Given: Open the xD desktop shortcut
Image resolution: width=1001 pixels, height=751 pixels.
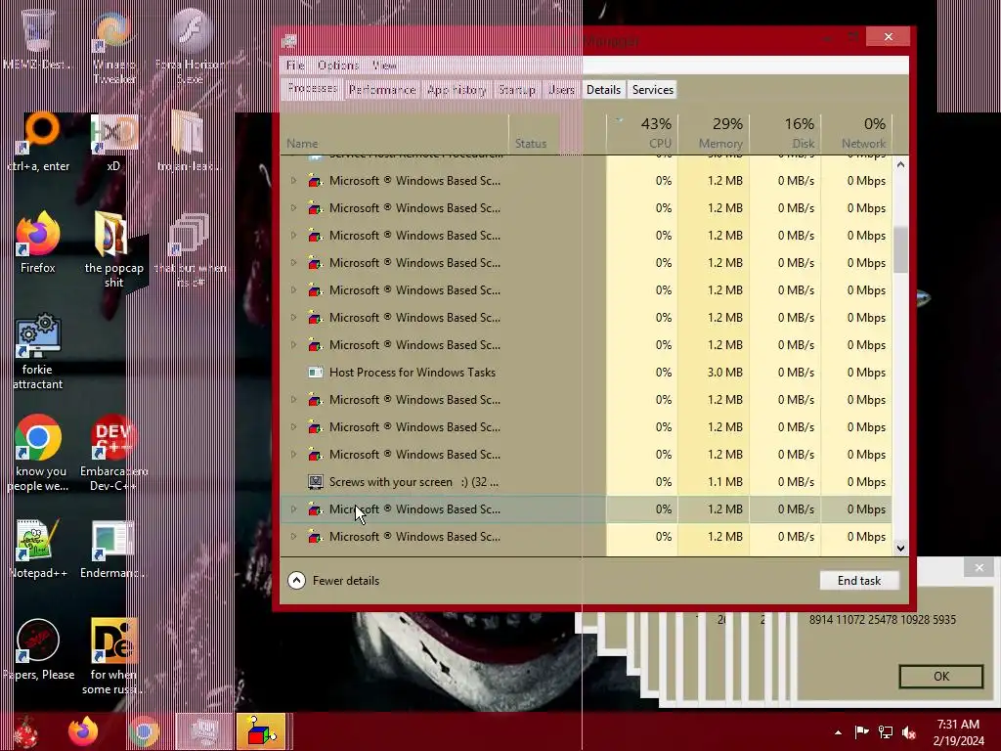Looking at the screenshot, I should [x=113, y=142].
